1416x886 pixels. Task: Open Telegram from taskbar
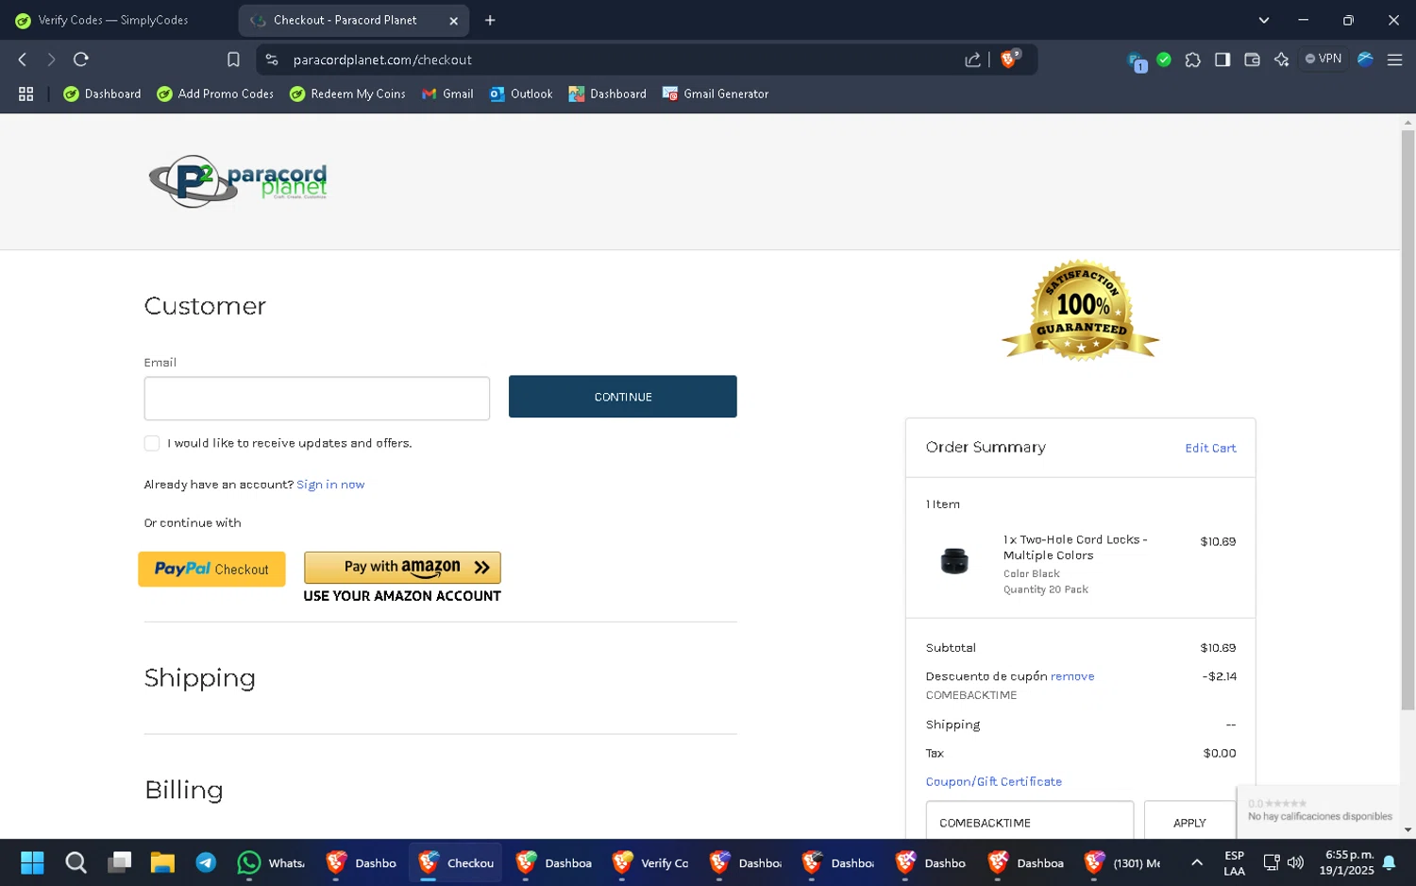206,862
